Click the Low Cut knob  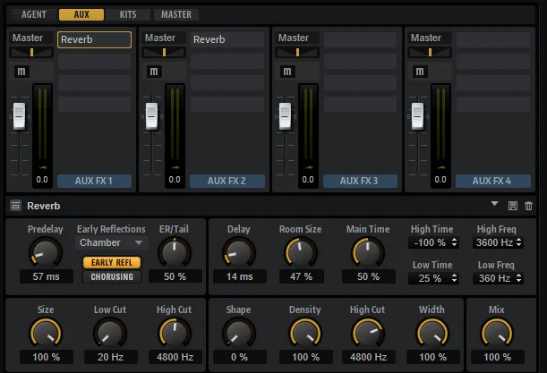(109, 333)
